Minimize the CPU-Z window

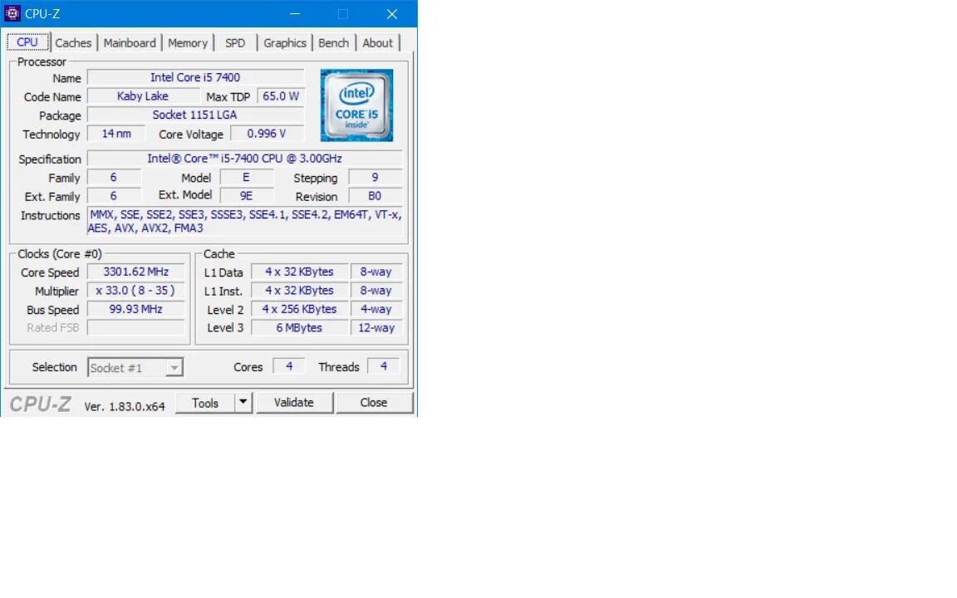[295, 13]
